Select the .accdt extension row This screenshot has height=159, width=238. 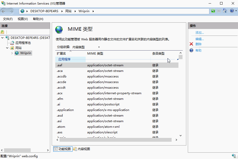pos(117,87)
